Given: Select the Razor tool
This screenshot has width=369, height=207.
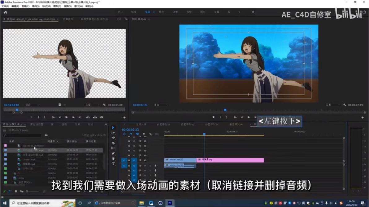Looking at the screenshot, I should pos(113,143).
